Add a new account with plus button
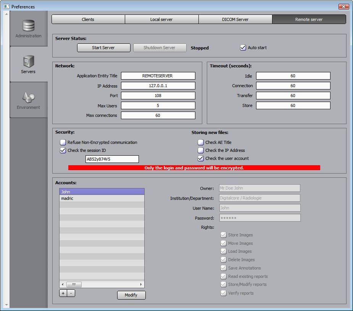 point(63,293)
